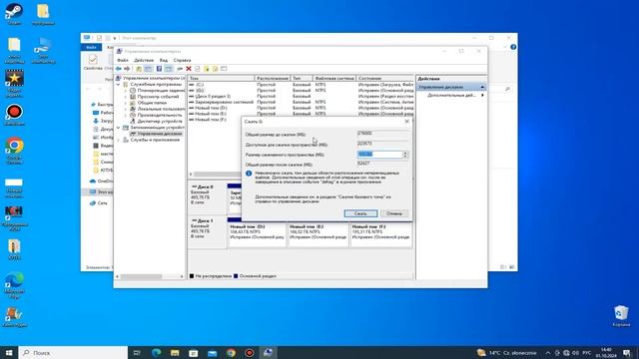Click the Файл tab in Explorer window

[91, 47]
